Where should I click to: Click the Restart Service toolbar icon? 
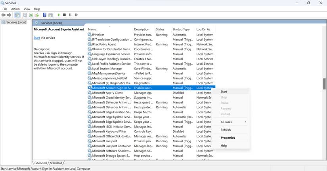point(76,15)
